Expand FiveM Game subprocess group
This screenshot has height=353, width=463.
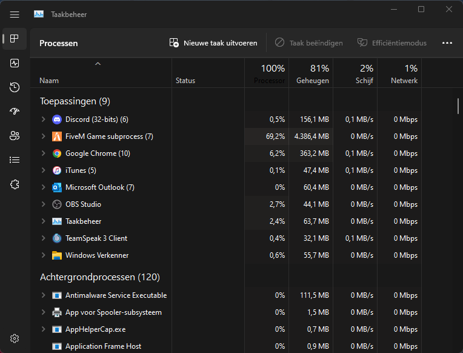click(x=43, y=136)
